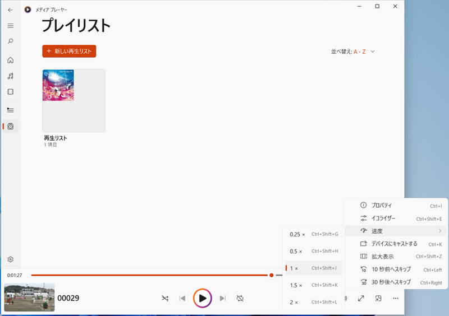Screen dimensions: 449x316
Task: Open the Music library icon
Action: pos(10,76)
